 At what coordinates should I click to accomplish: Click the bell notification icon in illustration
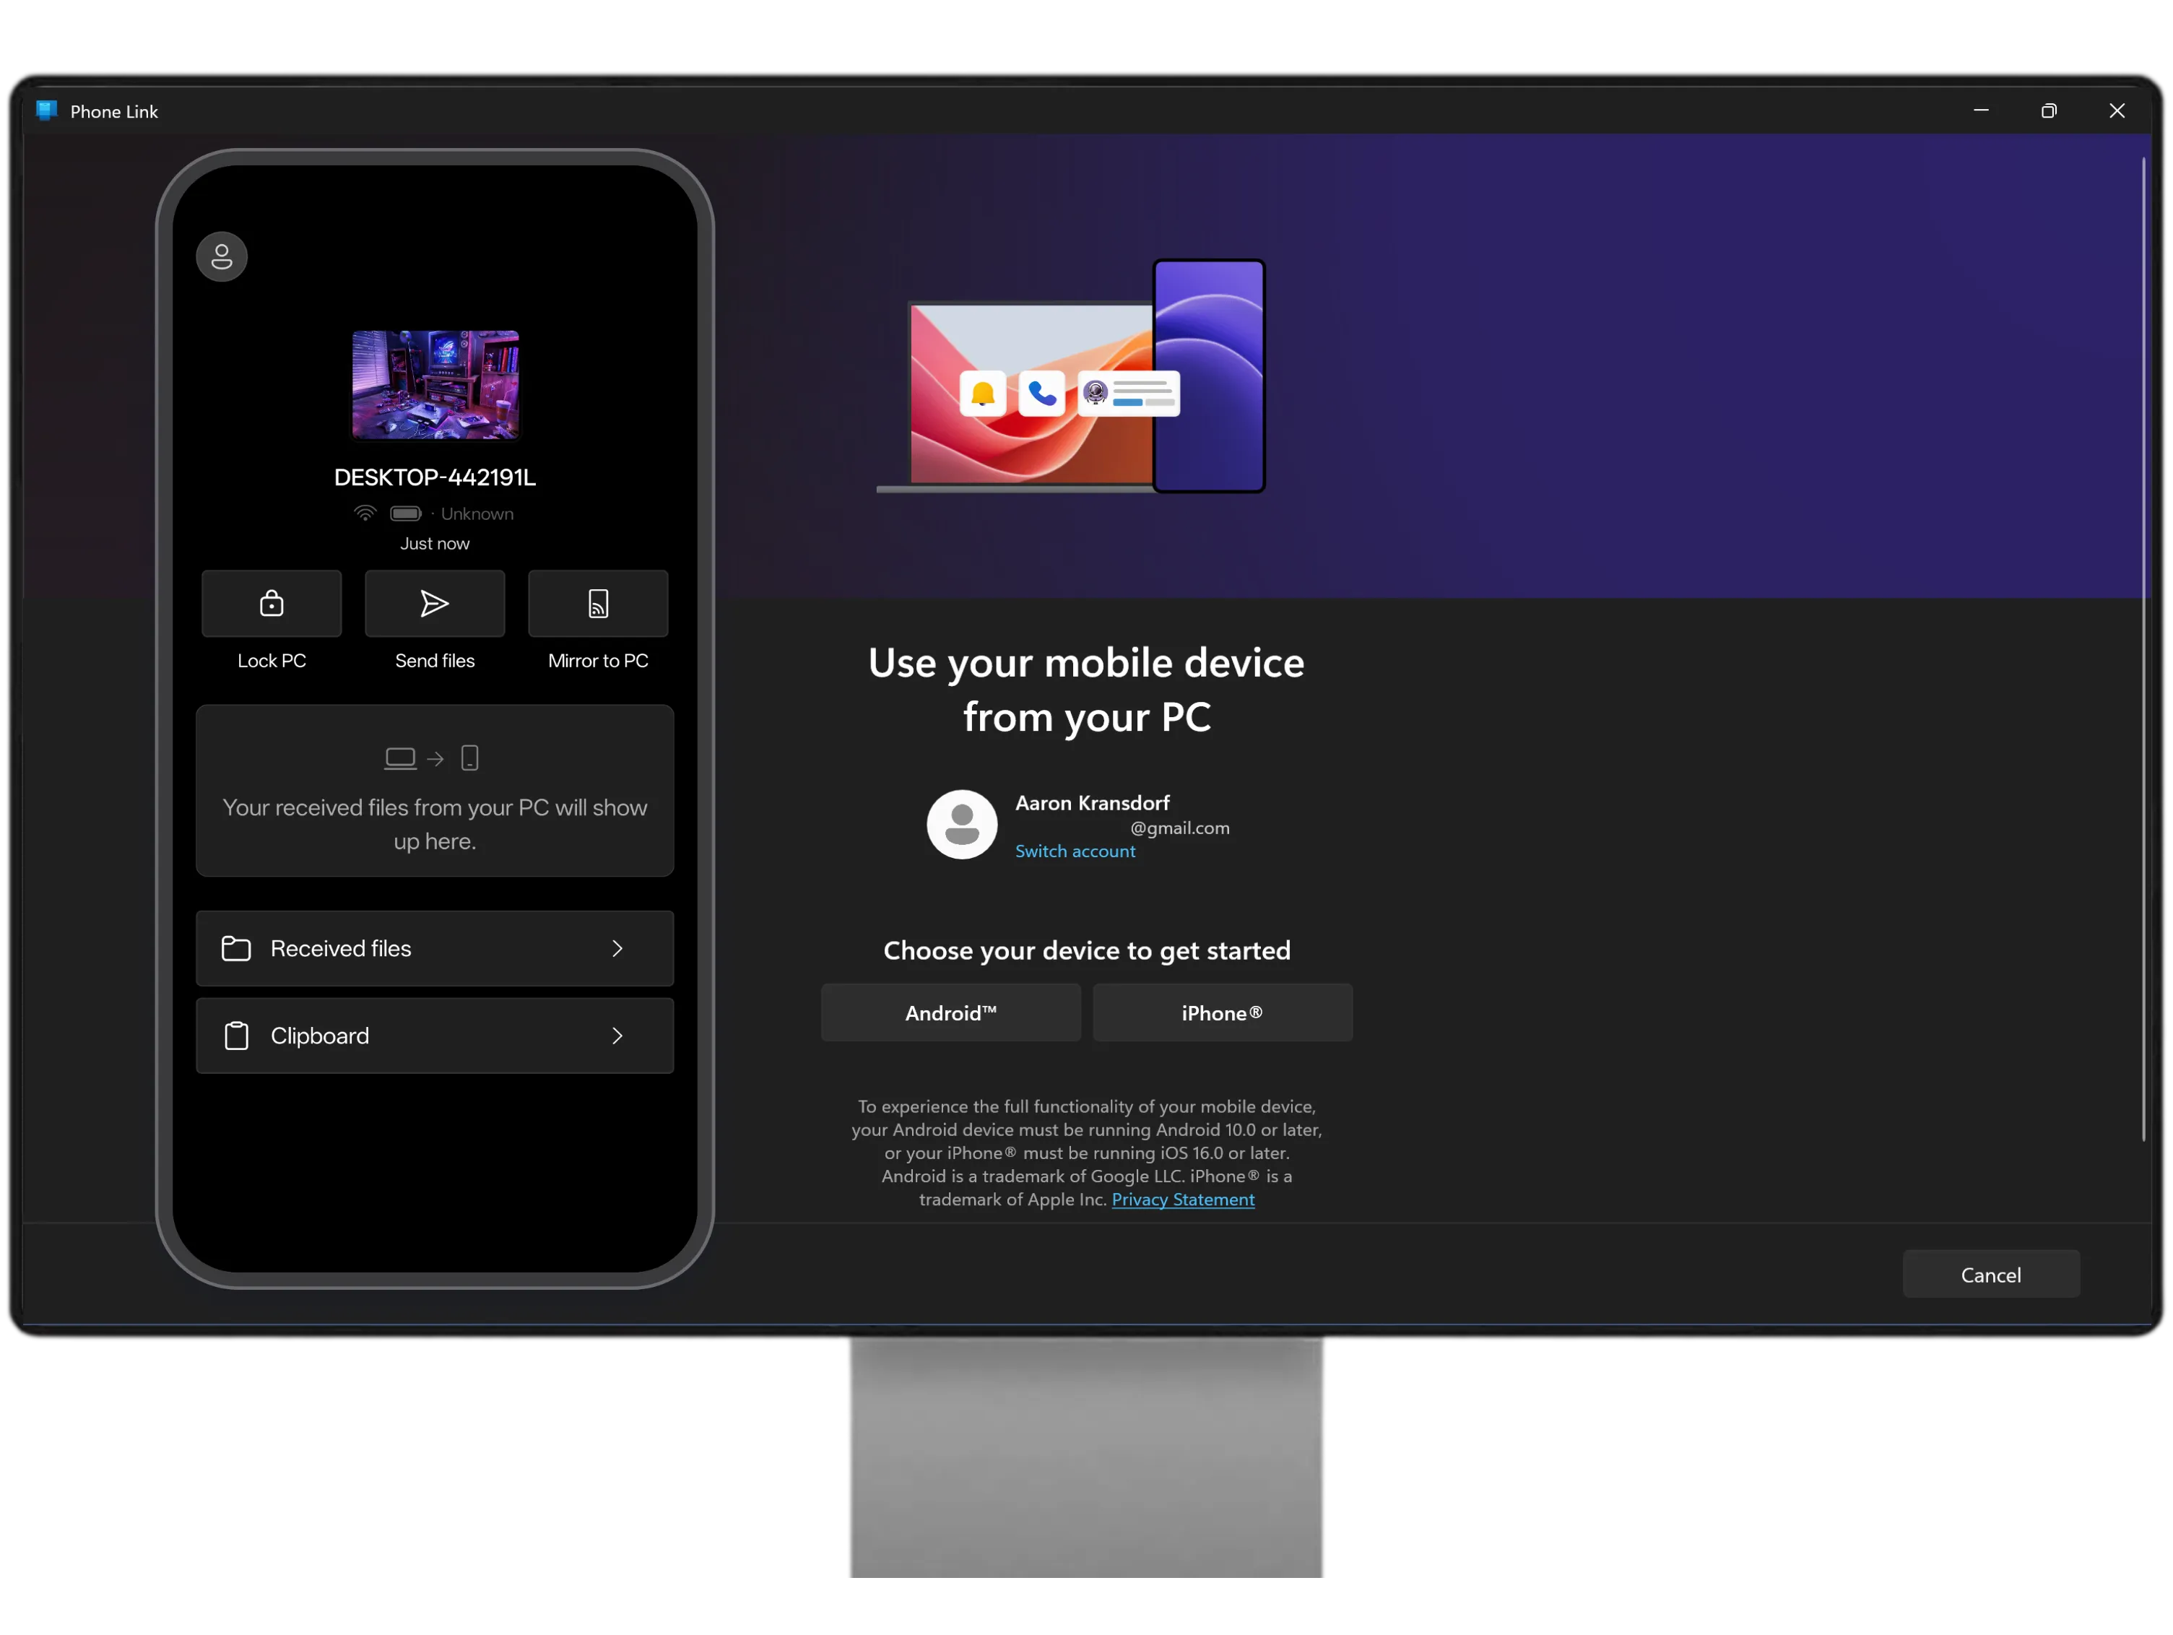[982, 394]
